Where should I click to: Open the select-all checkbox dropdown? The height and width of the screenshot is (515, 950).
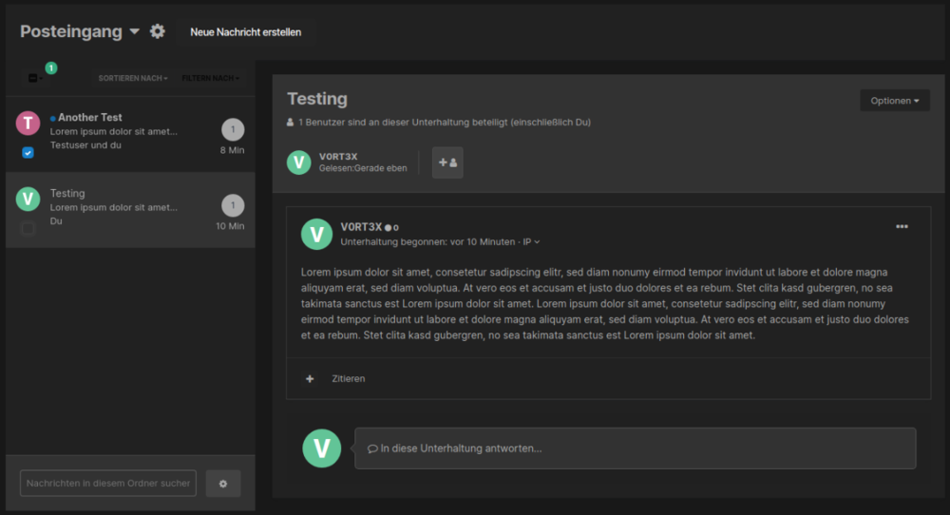coord(35,78)
